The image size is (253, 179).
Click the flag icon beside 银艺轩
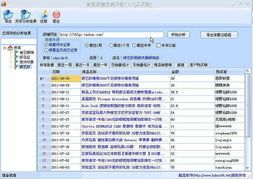click(x=16, y=66)
